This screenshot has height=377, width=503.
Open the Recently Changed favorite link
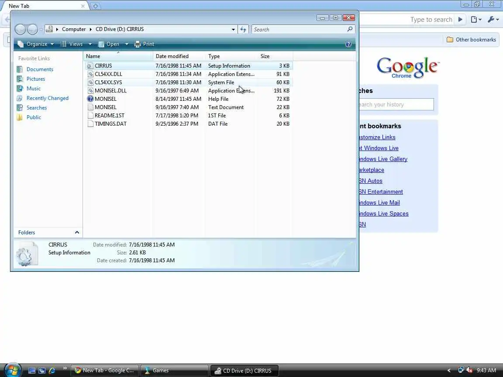pyautogui.click(x=48, y=98)
